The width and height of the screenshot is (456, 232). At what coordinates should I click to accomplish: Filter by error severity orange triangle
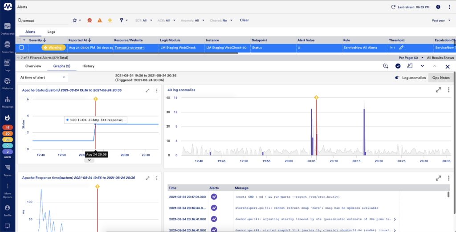[100, 20]
